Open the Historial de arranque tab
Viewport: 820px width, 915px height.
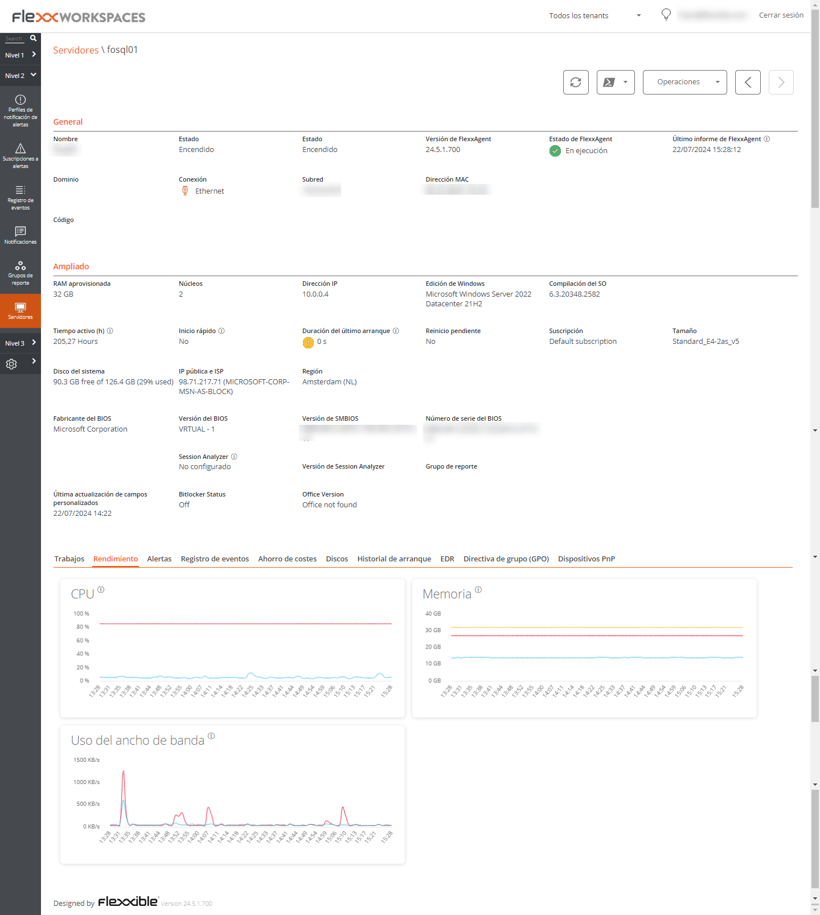click(394, 559)
